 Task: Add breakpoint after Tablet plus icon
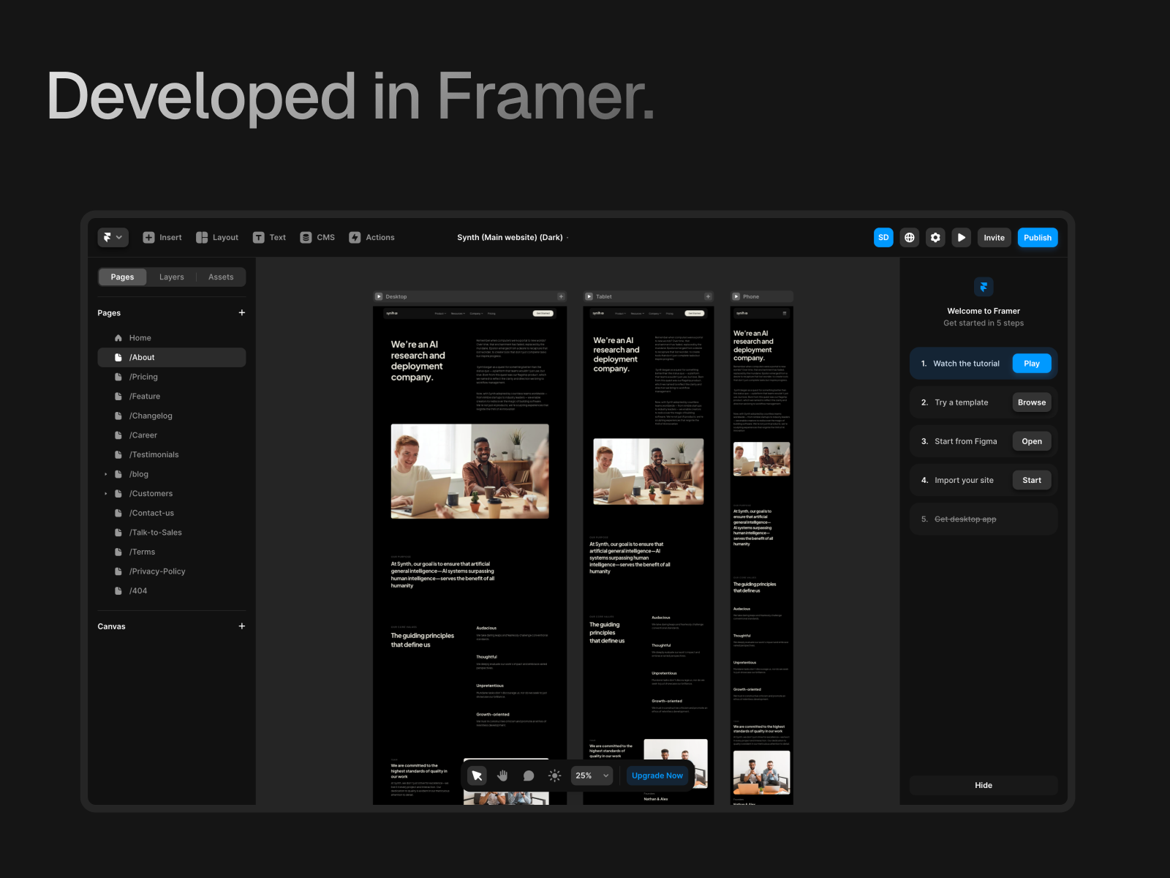[708, 296]
